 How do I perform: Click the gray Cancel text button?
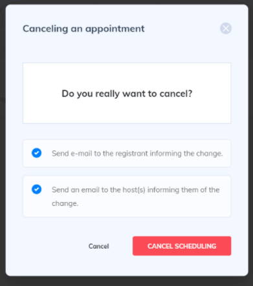click(x=99, y=246)
